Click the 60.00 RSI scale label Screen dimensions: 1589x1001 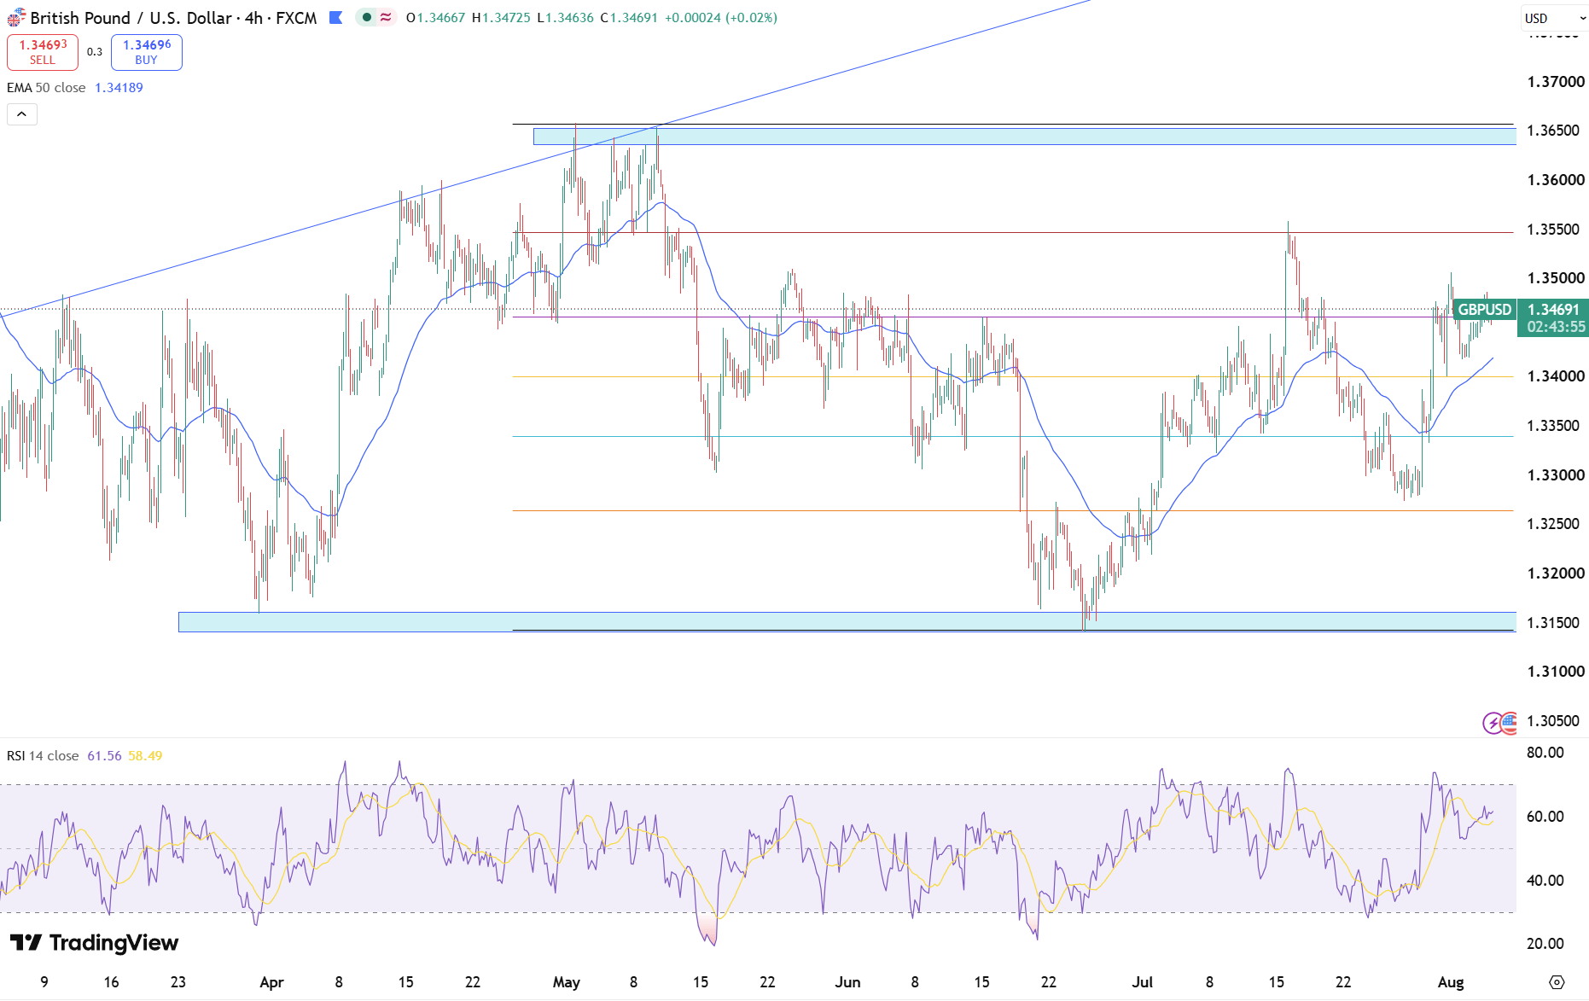[1545, 817]
